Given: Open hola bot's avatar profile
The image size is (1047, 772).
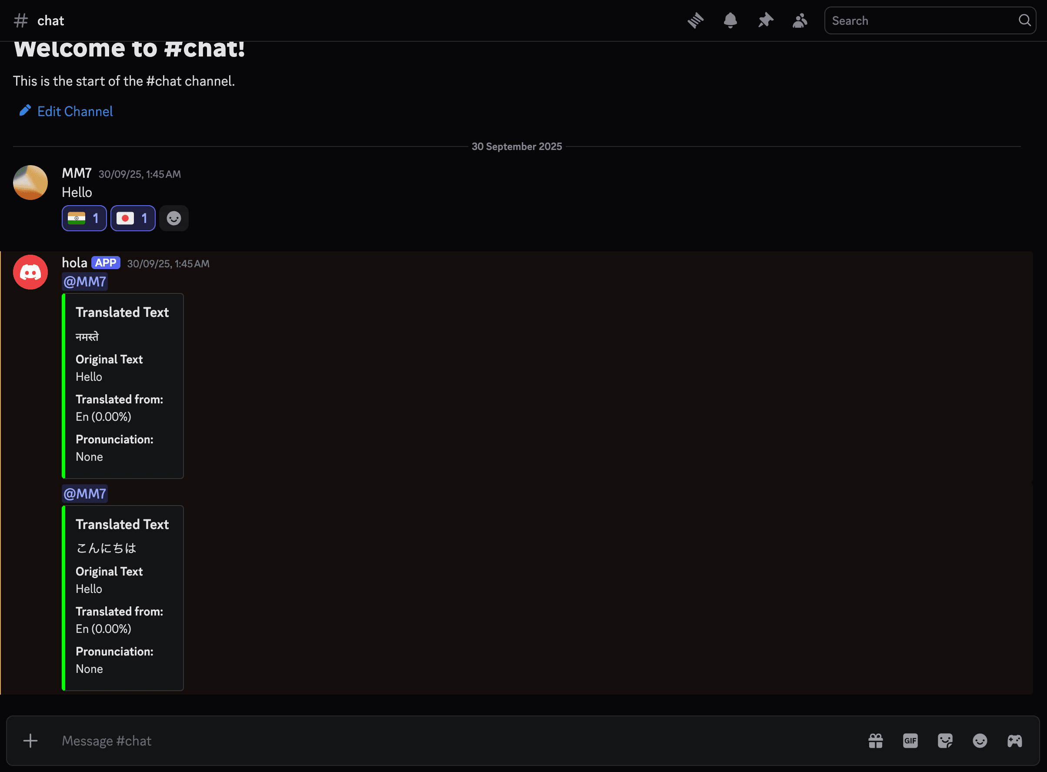Looking at the screenshot, I should (30, 272).
